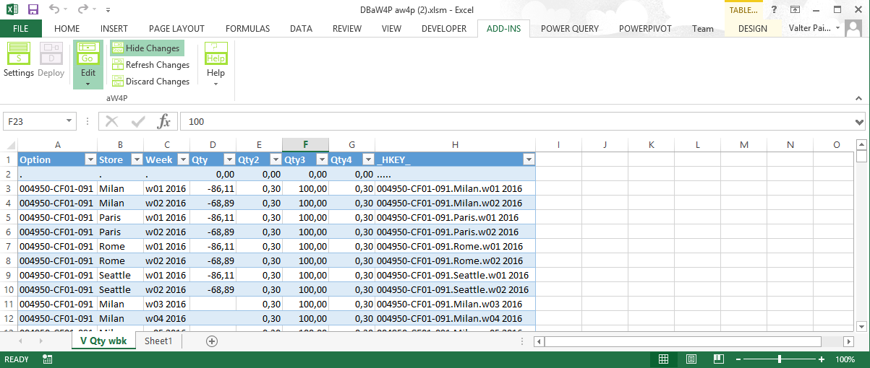Open the FILE tab

point(21,29)
